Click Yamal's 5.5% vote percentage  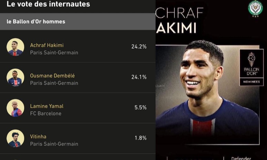click(140, 108)
